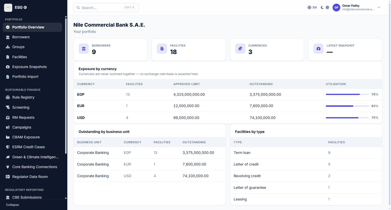Click the Borrowers bank icon in sidebar

[8, 37]
